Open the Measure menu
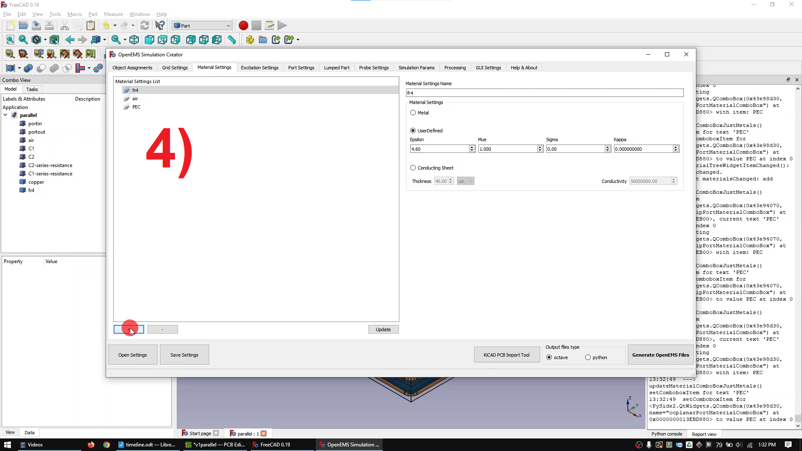The width and height of the screenshot is (802, 451). coord(113,14)
